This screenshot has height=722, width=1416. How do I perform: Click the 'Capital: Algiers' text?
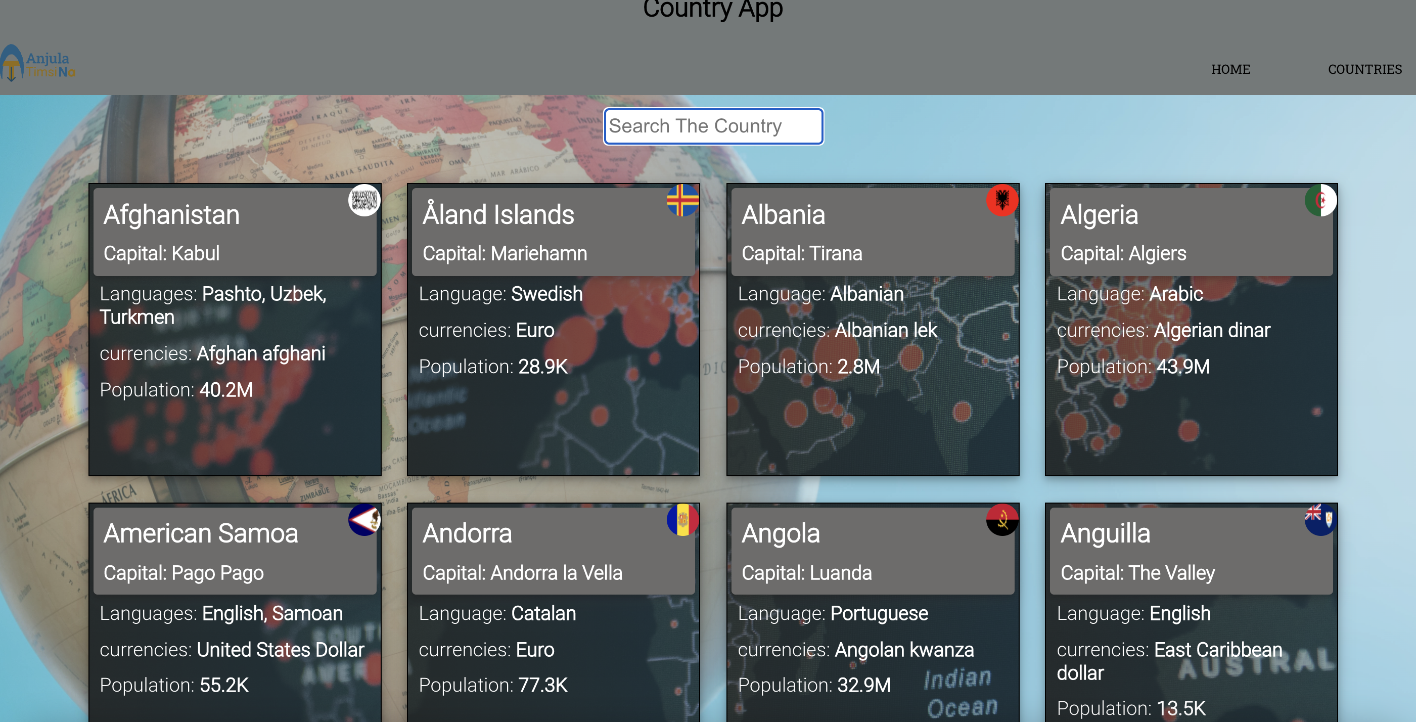(x=1123, y=253)
